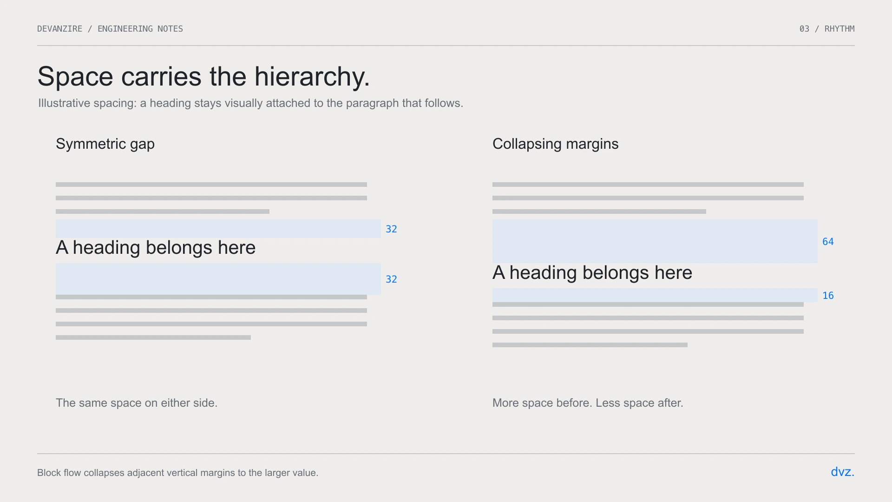Click "A heading belongs here" in right column
Image resolution: width=892 pixels, height=502 pixels.
click(592, 273)
